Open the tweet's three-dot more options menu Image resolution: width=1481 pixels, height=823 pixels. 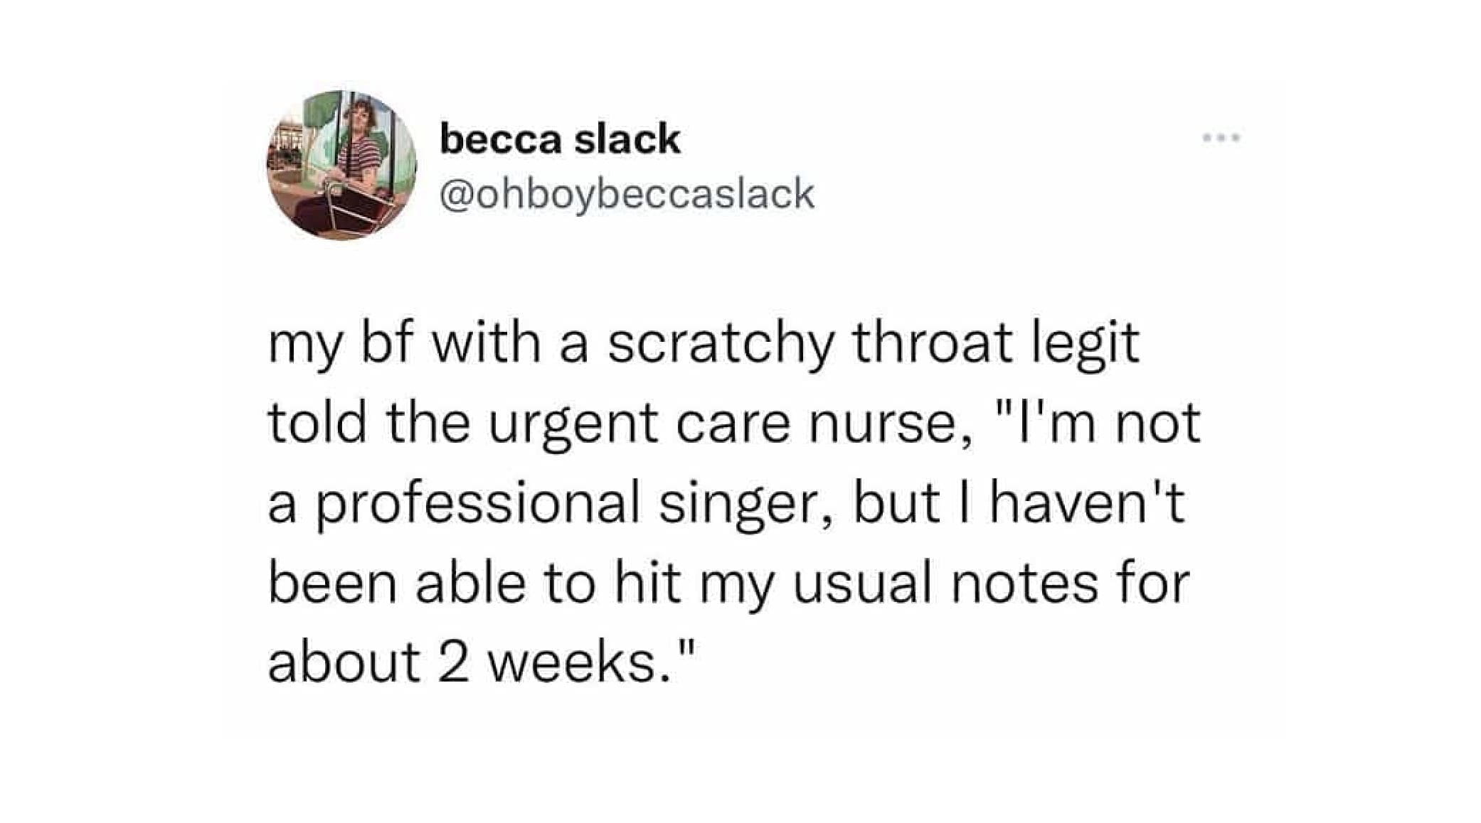click(1221, 138)
